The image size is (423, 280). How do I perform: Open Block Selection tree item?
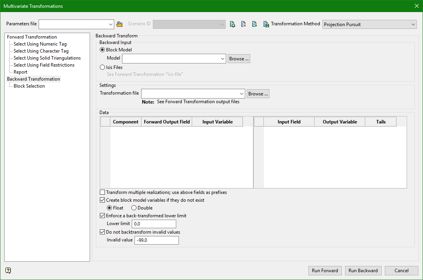pos(29,86)
